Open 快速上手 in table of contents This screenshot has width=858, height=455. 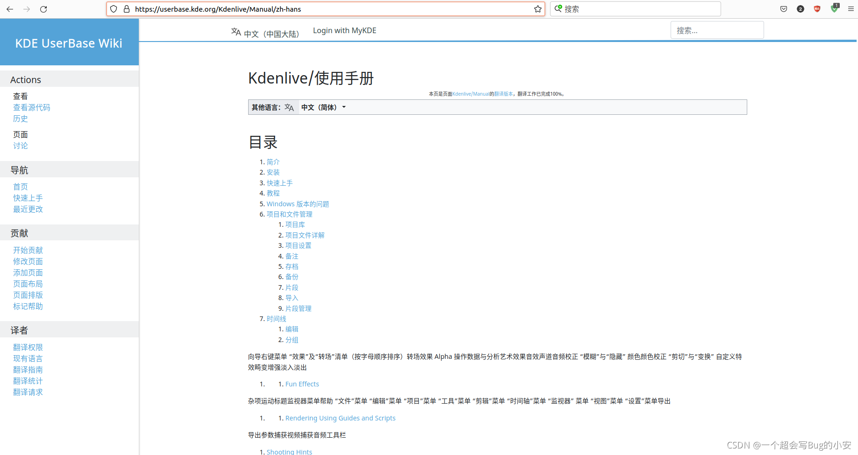point(279,183)
